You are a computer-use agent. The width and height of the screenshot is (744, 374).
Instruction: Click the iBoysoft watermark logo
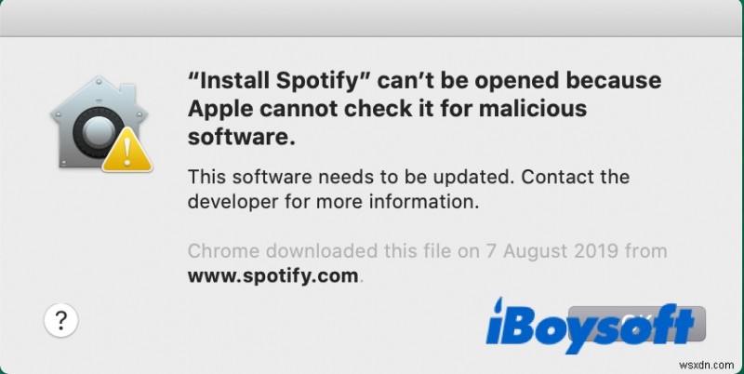coord(590,326)
